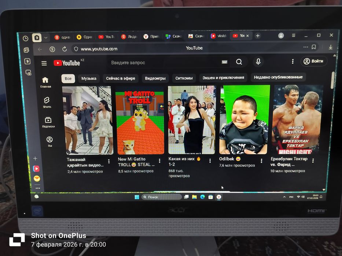Click the New Mi Gatito TROLL title
This screenshot has height=256, width=342.
pos(136,162)
